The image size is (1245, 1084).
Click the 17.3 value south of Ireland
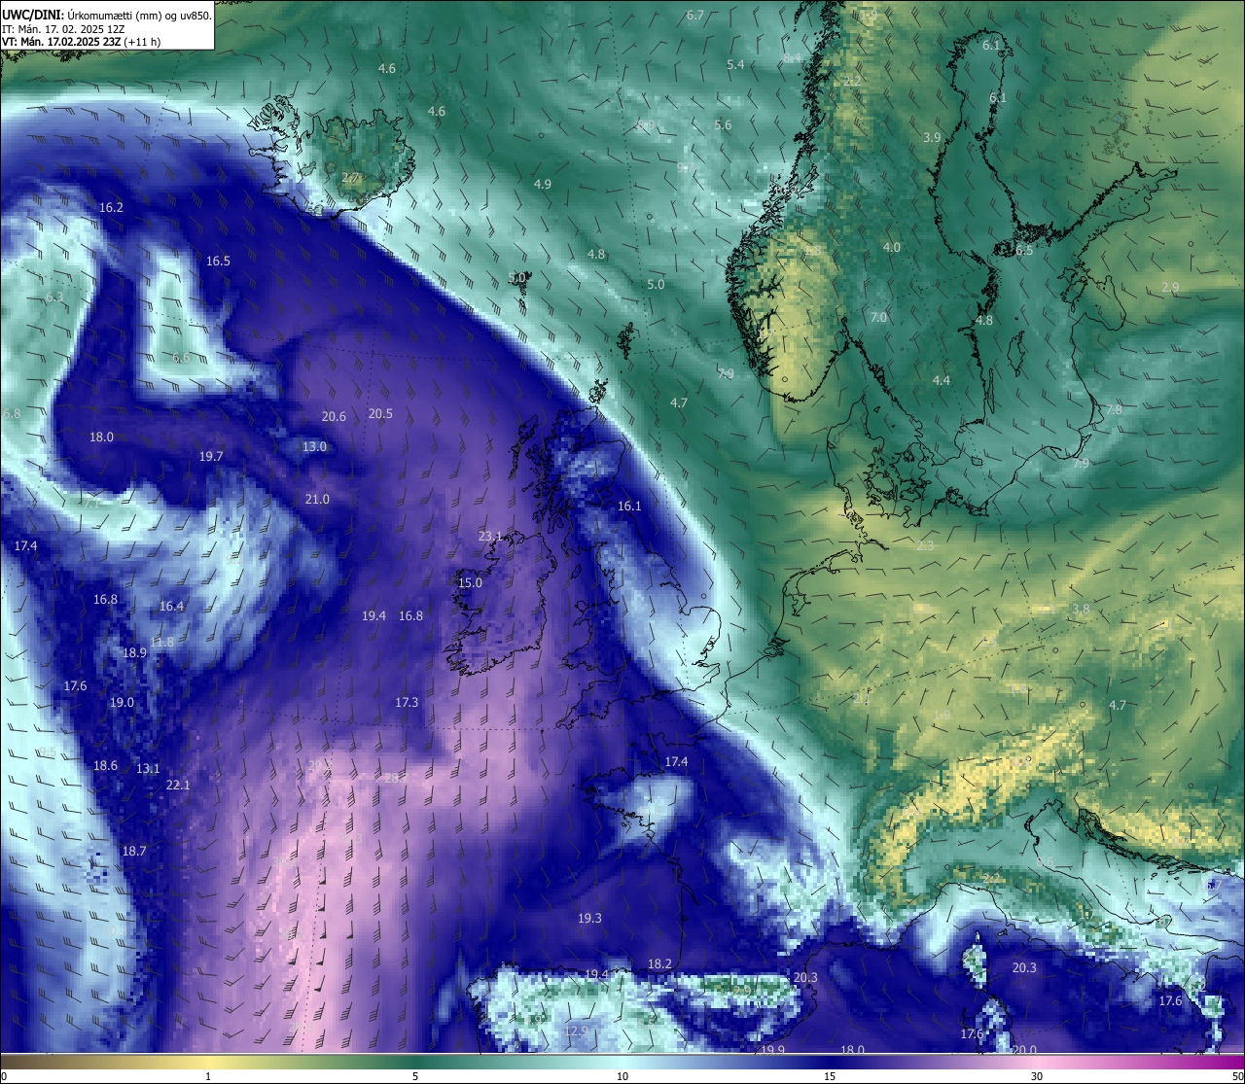pyautogui.click(x=407, y=702)
